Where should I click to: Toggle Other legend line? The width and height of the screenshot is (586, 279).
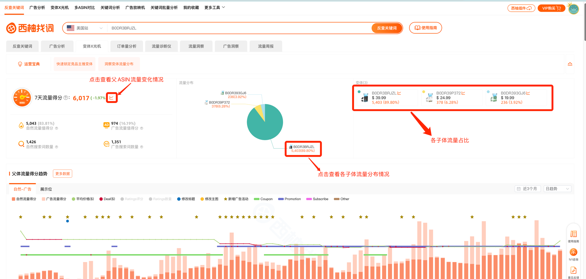click(x=342, y=199)
